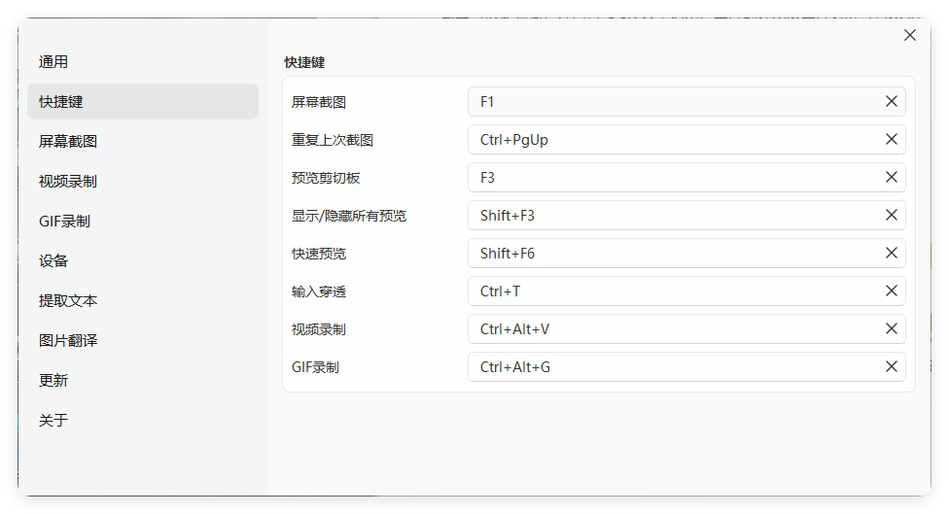View the 关于 page

53,421
